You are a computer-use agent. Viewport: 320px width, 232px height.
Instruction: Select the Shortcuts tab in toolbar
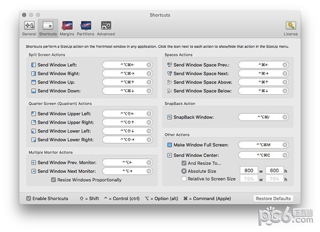point(48,28)
